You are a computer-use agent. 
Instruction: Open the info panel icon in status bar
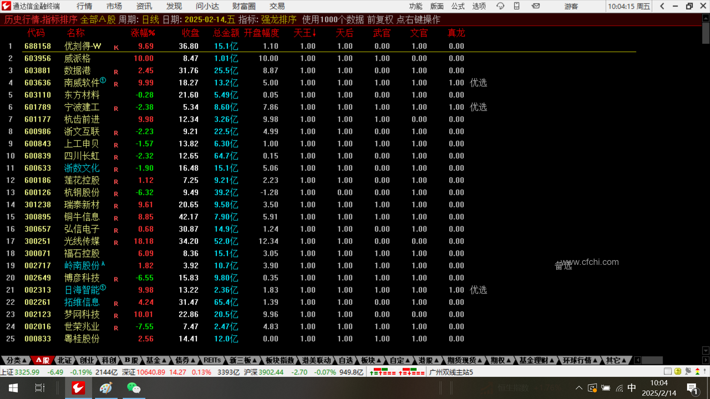667,371
